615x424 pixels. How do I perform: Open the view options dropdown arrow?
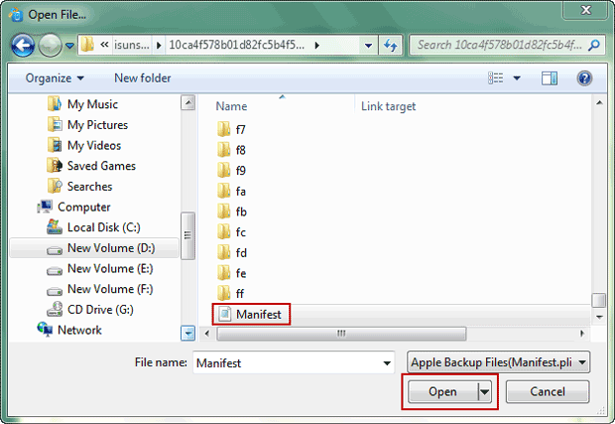click(517, 78)
